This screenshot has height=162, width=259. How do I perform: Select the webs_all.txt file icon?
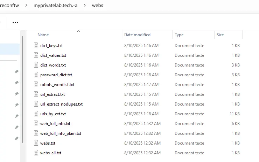coord(36,153)
